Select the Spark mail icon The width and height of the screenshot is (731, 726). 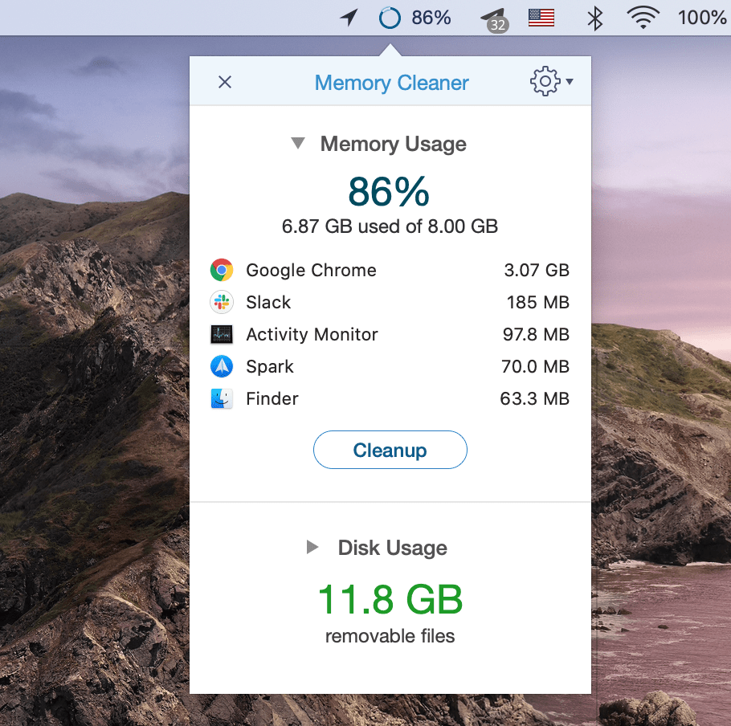click(x=221, y=366)
